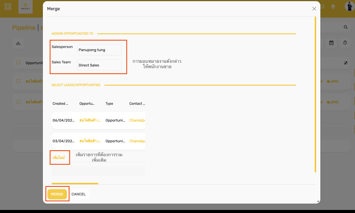Open Chanokp contact in 06/04 row

[x=137, y=120]
